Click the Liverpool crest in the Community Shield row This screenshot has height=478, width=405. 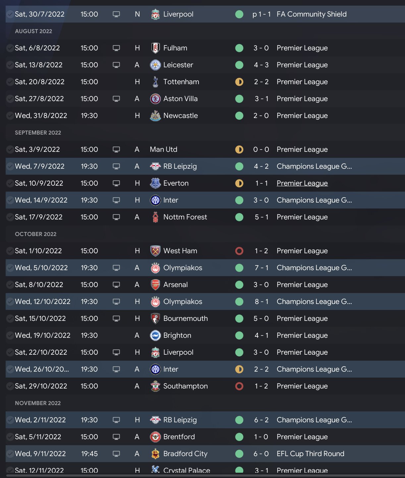(155, 14)
